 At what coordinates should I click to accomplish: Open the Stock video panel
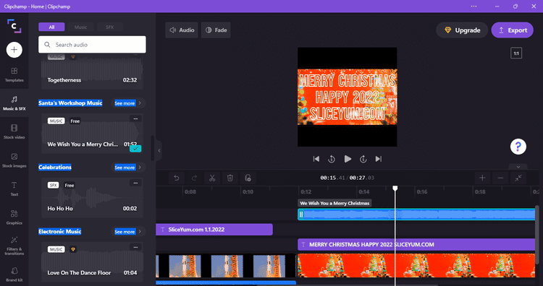(x=14, y=131)
